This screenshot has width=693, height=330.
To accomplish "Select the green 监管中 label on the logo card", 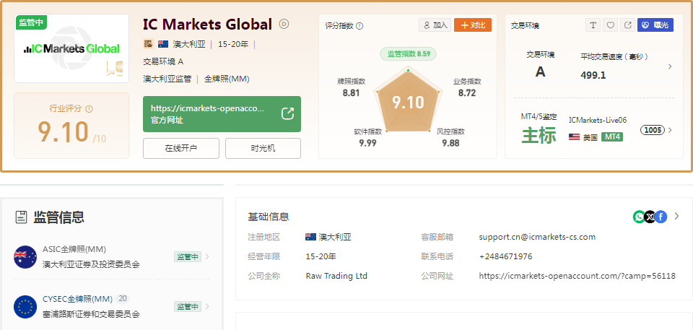I will tap(31, 22).
